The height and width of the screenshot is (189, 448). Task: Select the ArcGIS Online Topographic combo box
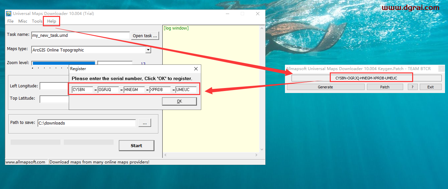[x=88, y=50]
